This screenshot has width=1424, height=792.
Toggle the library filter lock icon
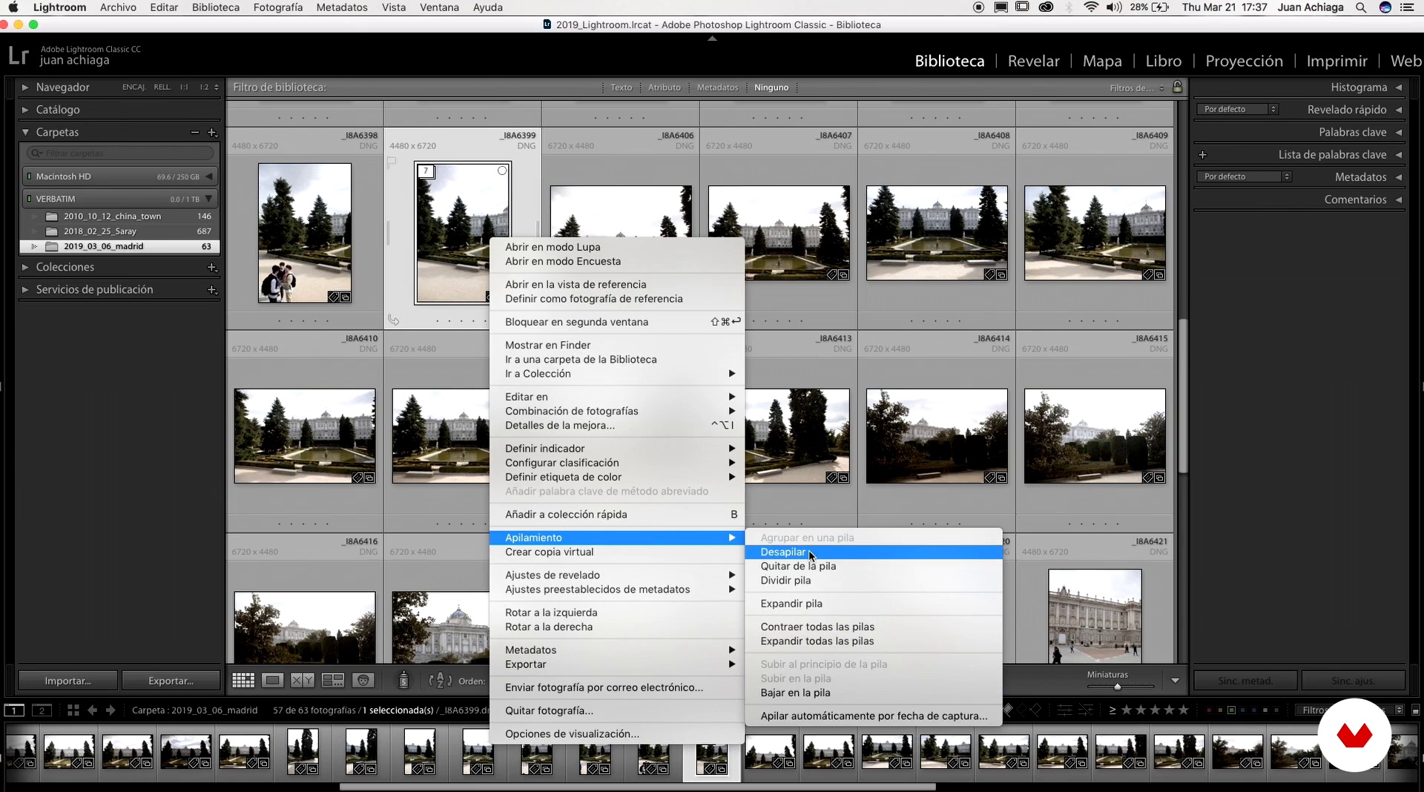(1177, 88)
